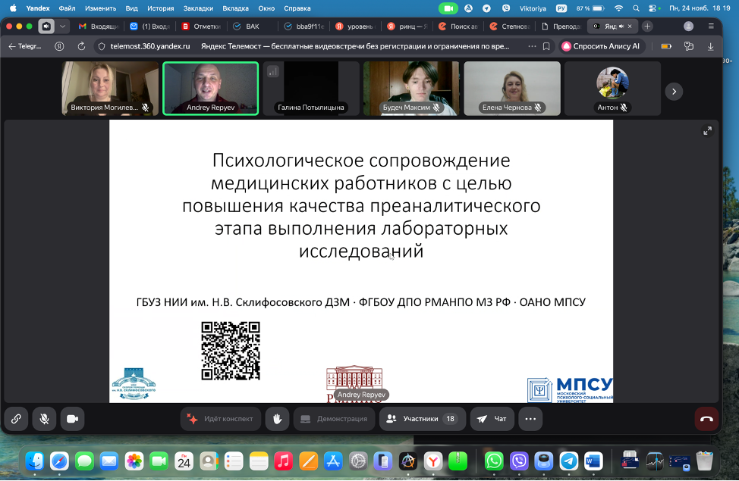Open the three-dots more options menu

coord(530,418)
